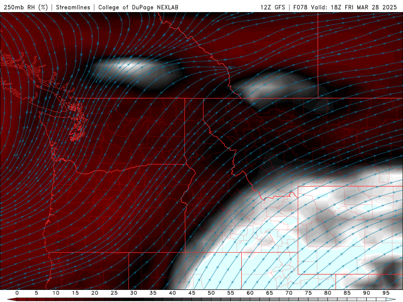Image resolution: width=403 pixels, height=302 pixels.
Task: Click the '20' humidity scale label
Action: tap(95, 293)
